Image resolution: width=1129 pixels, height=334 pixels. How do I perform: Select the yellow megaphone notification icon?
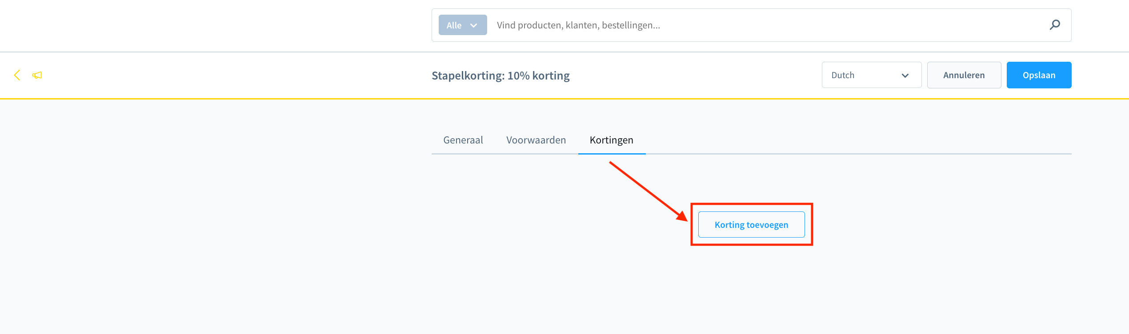pos(37,75)
